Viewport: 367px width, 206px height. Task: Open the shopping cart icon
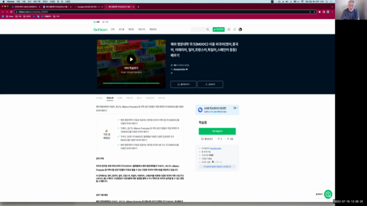(x=229, y=29)
